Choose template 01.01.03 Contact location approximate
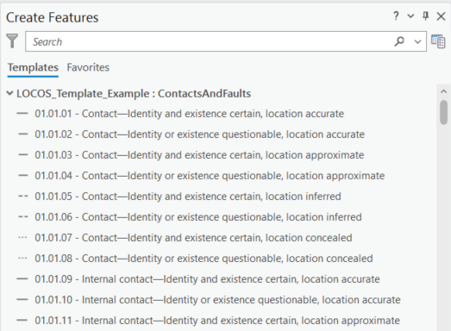The height and width of the screenshot is (331, 451). coord(199,155)
